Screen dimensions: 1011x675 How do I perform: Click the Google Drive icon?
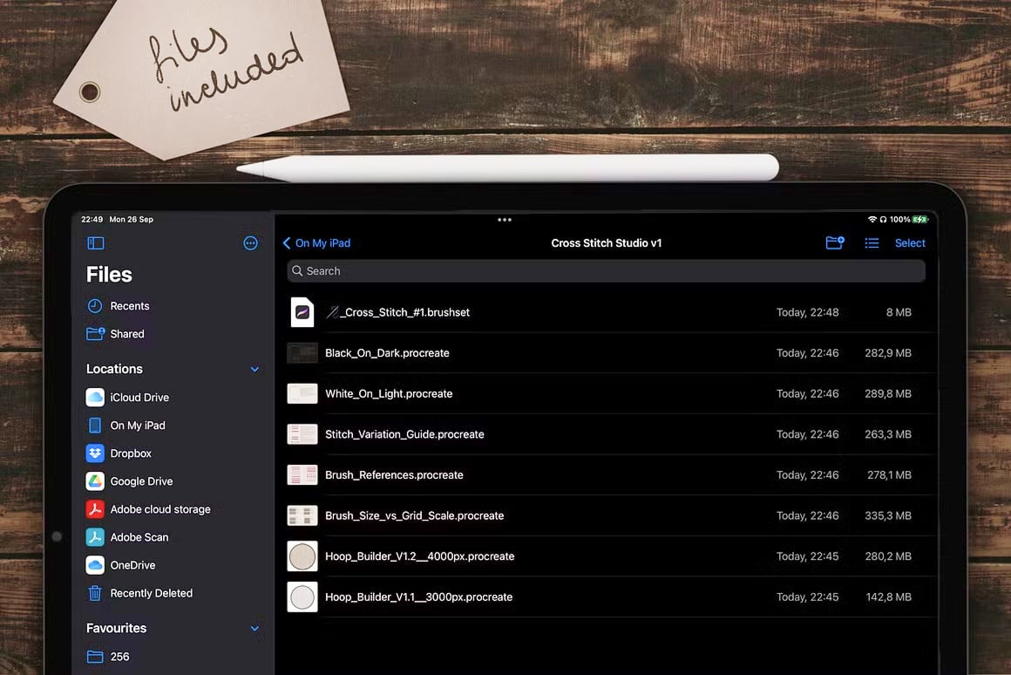pyautogui.click(x=95, y=481)
